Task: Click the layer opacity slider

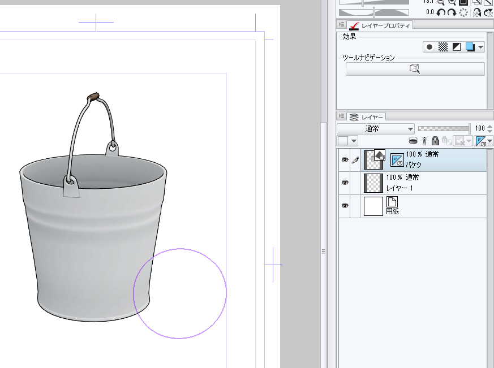Action: click(x=443, y=129)
